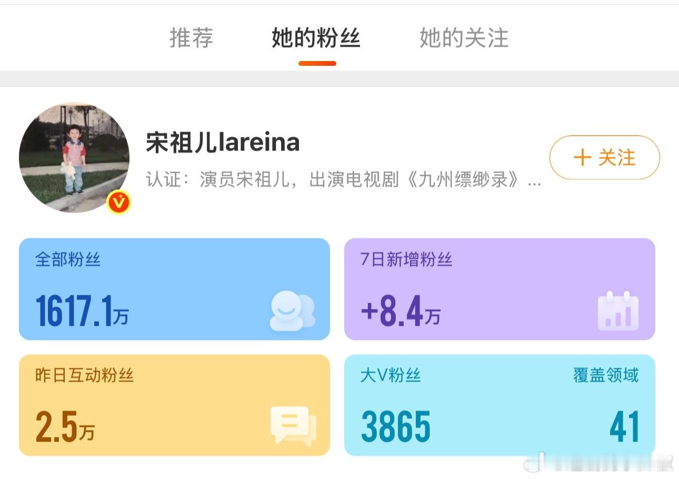The height and width of the screenshot is (479, 679).
Task: Click the 2.5万 interactive fans number
Action: [65, 426]
